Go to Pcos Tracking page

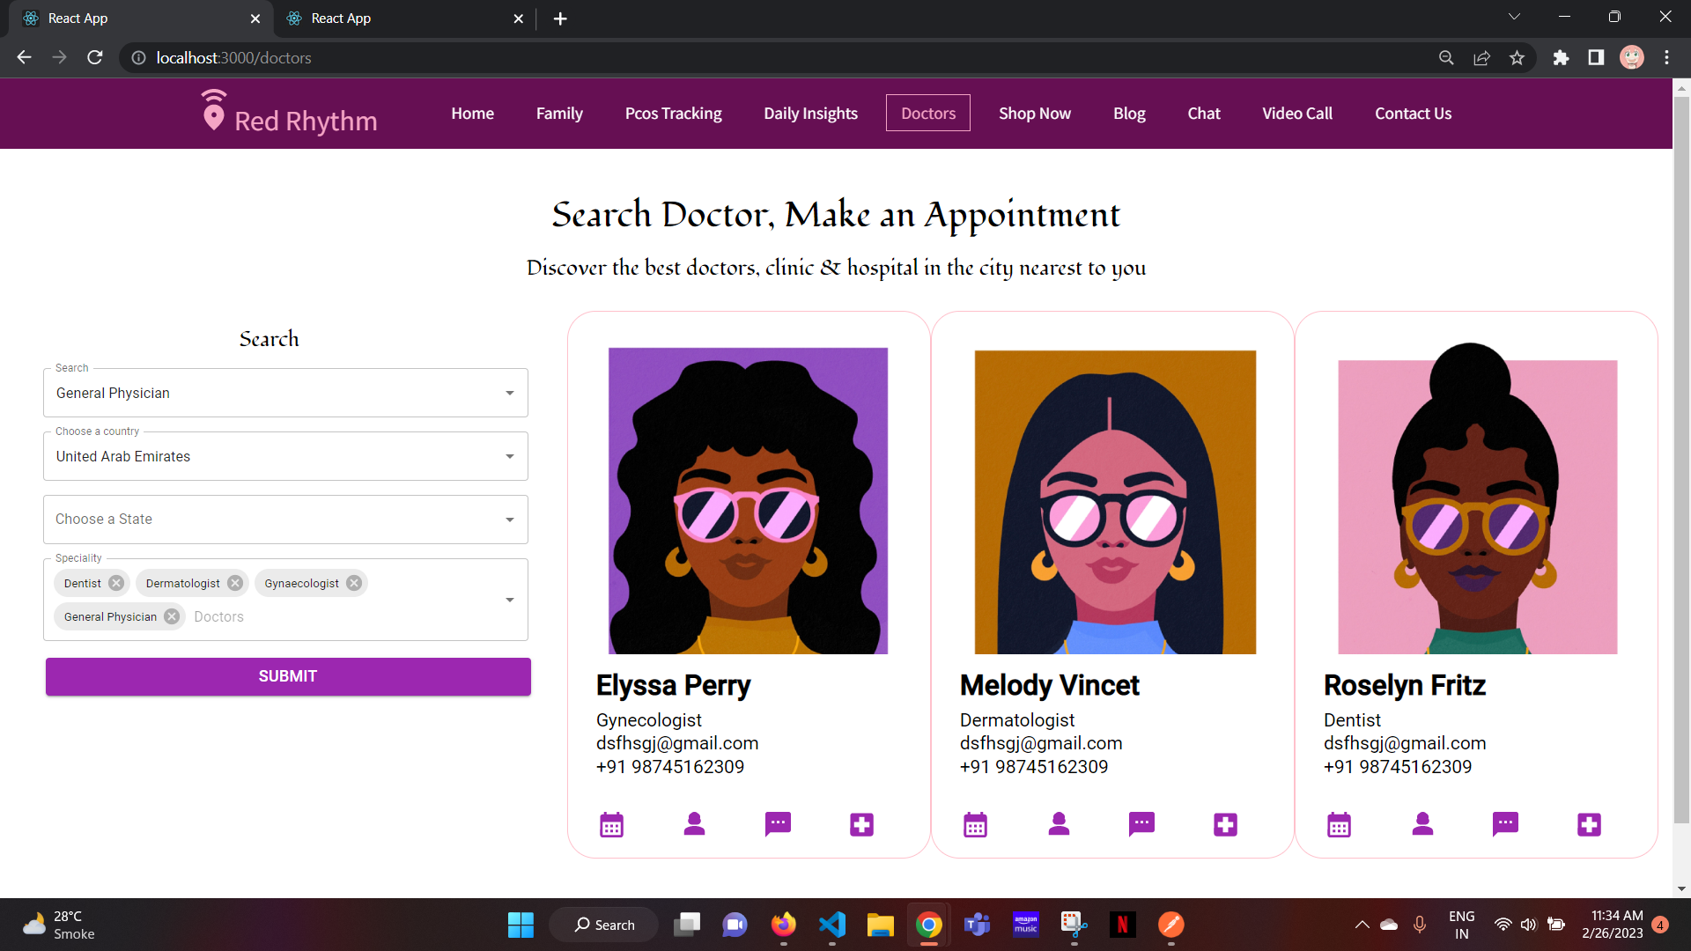point(673,114)
